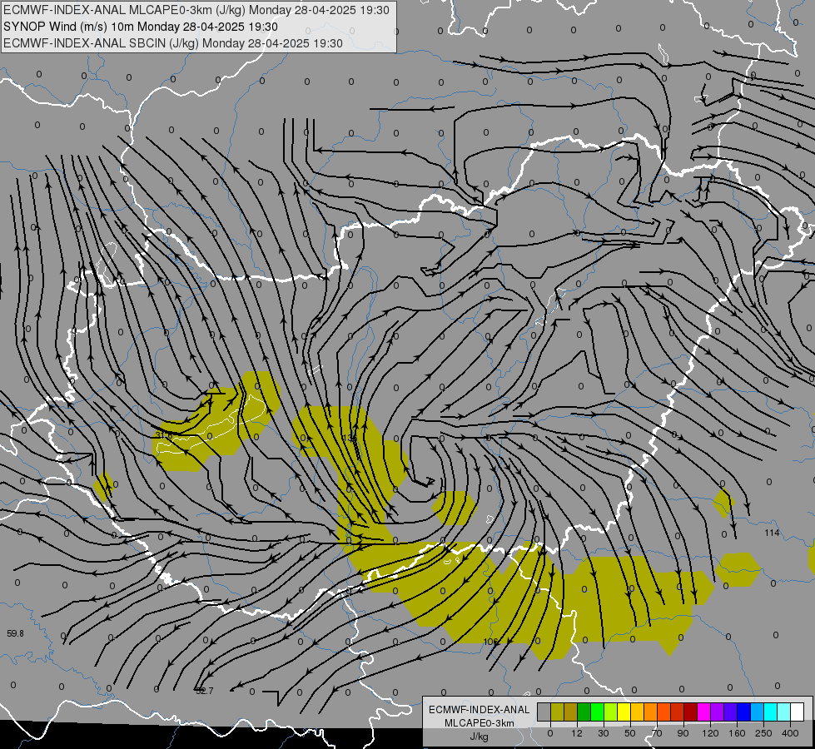The height and width of the screenshot is (749, 815).
Task: Select the dark red legend swatch
Action: coord(690,712)
